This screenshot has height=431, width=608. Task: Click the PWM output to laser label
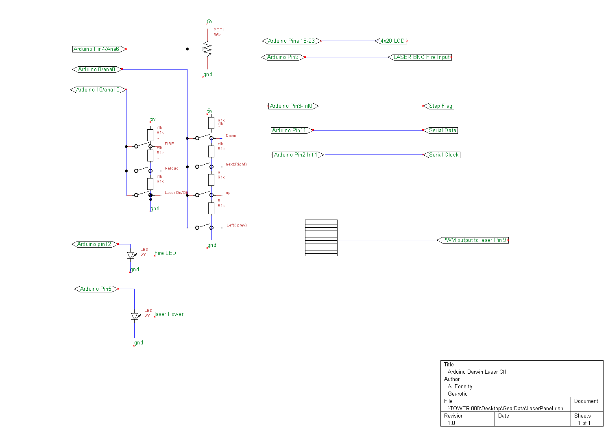(473, 240)
